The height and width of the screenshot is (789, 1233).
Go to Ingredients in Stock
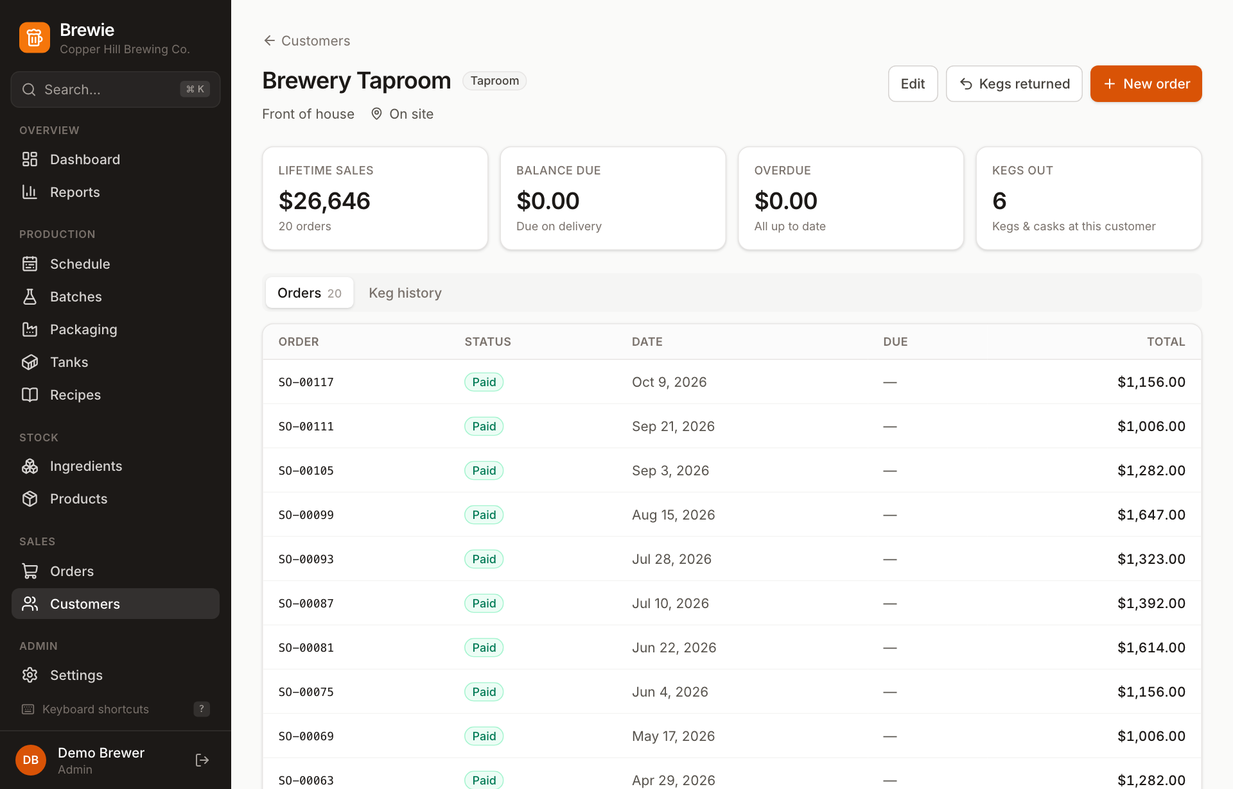pos(116,466)
